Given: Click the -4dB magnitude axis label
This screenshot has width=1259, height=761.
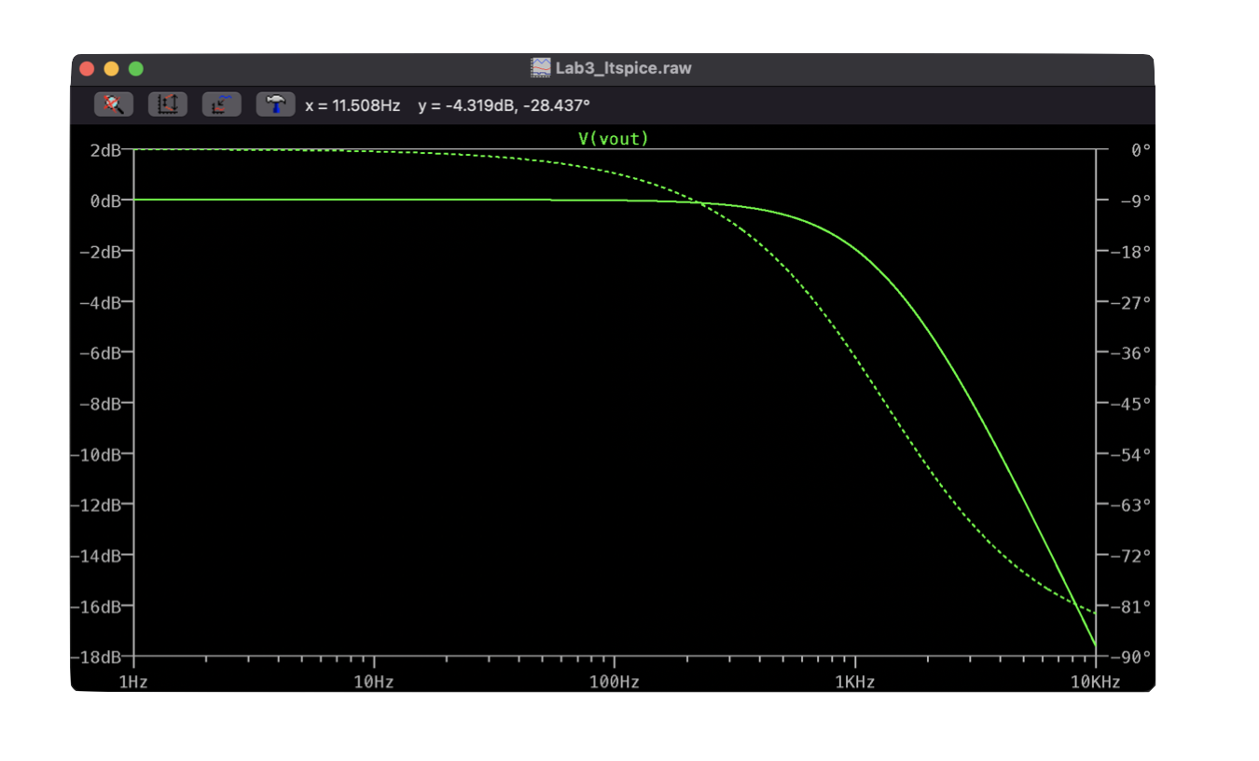Looking at the screenshot, I should 101,302.
